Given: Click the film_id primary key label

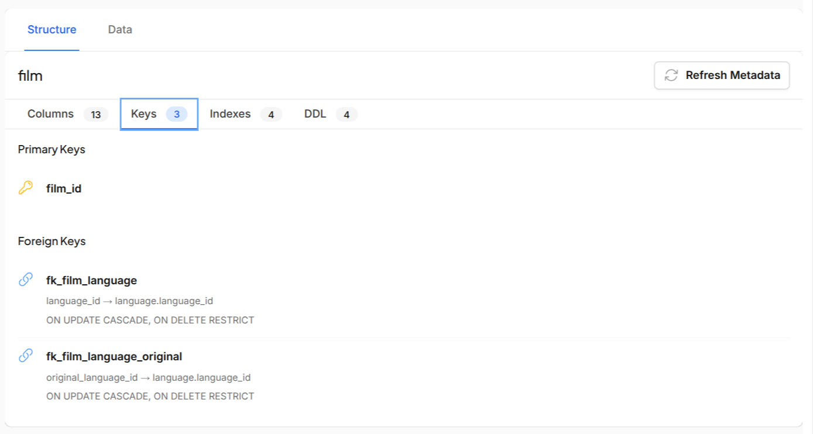Looking at the screenshot, I should pos(64,188).
